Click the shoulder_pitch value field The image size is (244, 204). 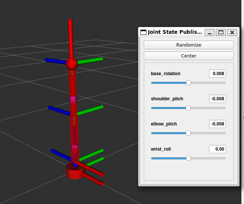click(217, 99)
